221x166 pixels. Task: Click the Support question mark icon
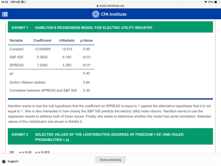pos(4,162)
